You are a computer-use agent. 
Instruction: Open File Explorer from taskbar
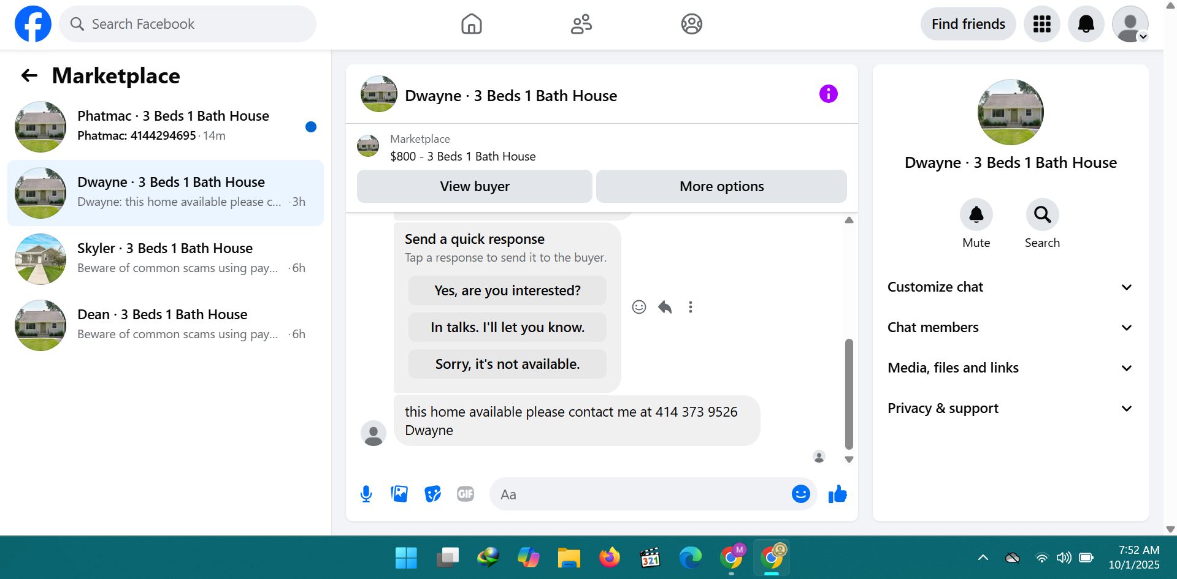pos(569,558)
